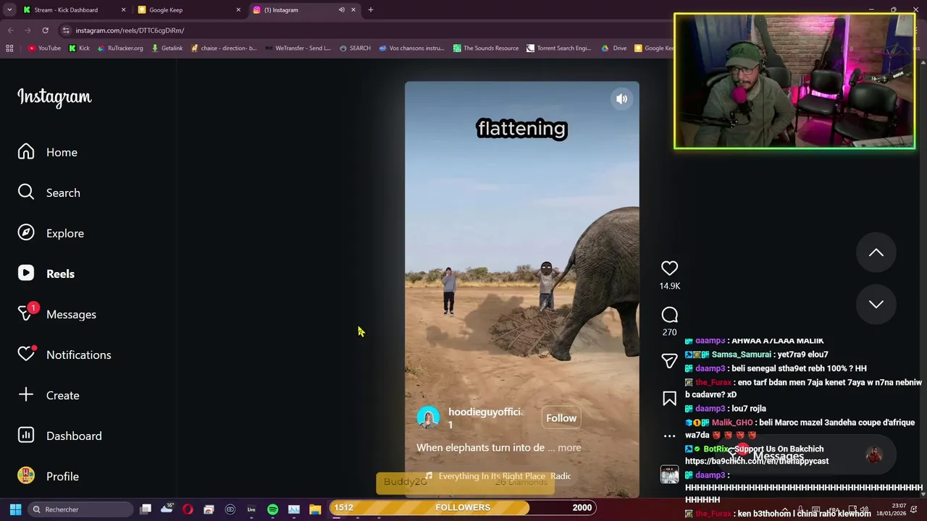Open a new browser tab

[370, 10]
